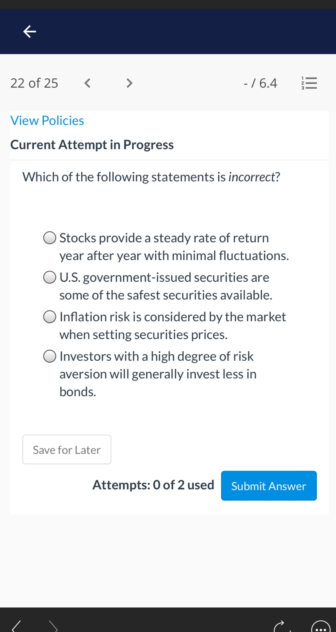
Task: Collapse back to previous question via left arrow
Action: pyautogui.click(x=87, y=83)
